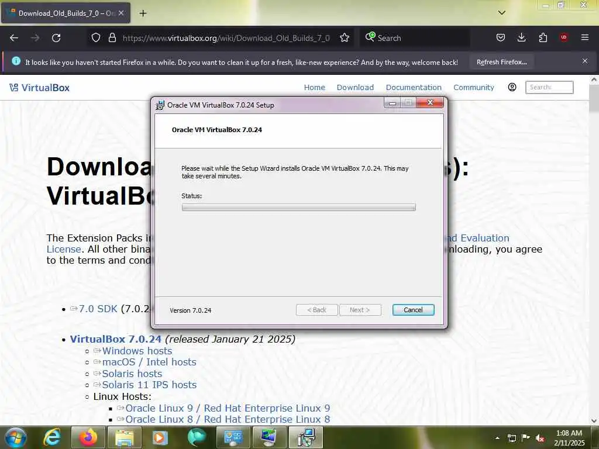Image resolution: width=599 pixels, height=449 pixels.
Task: Click the page scrollbar down arrow
Action: click(x=594, y=421)
